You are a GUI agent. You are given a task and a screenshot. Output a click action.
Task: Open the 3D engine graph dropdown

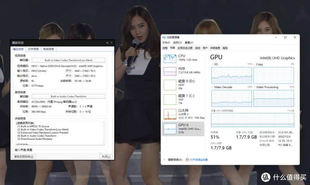pyautogui.click(x=213, y=64)
